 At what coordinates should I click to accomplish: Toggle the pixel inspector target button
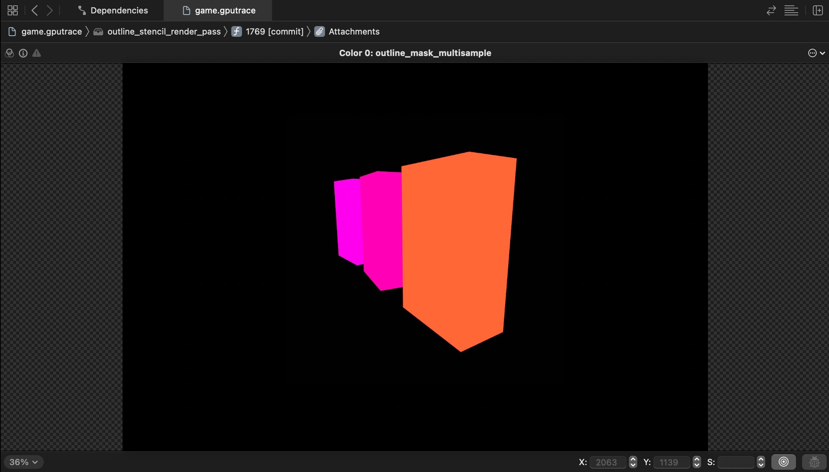[x=783, y=462]
